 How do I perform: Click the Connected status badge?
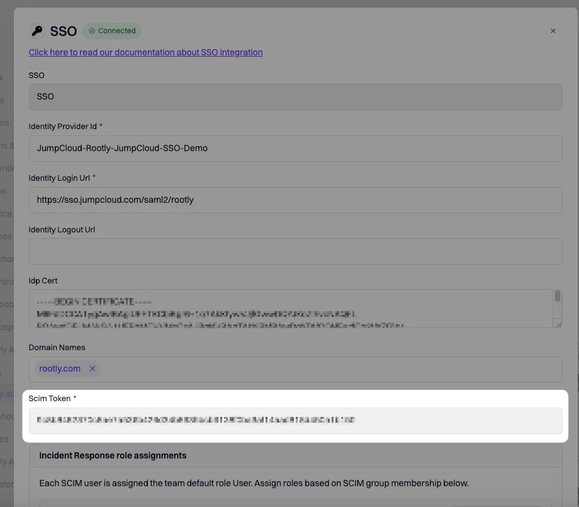point(112,31)
